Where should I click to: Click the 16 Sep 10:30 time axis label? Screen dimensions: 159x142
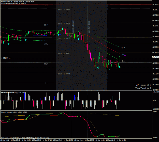pyautogui.click(x=100, y=140)
